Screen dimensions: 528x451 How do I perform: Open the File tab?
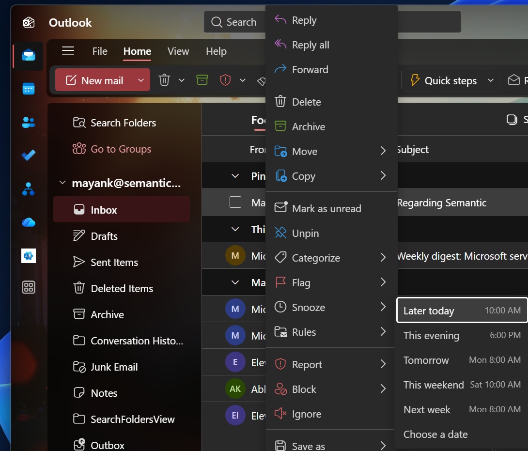click(x=100, y=51)
